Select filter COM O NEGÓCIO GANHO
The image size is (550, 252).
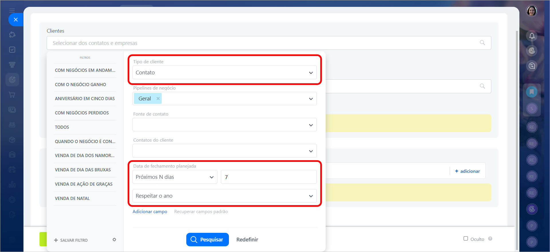85,85
